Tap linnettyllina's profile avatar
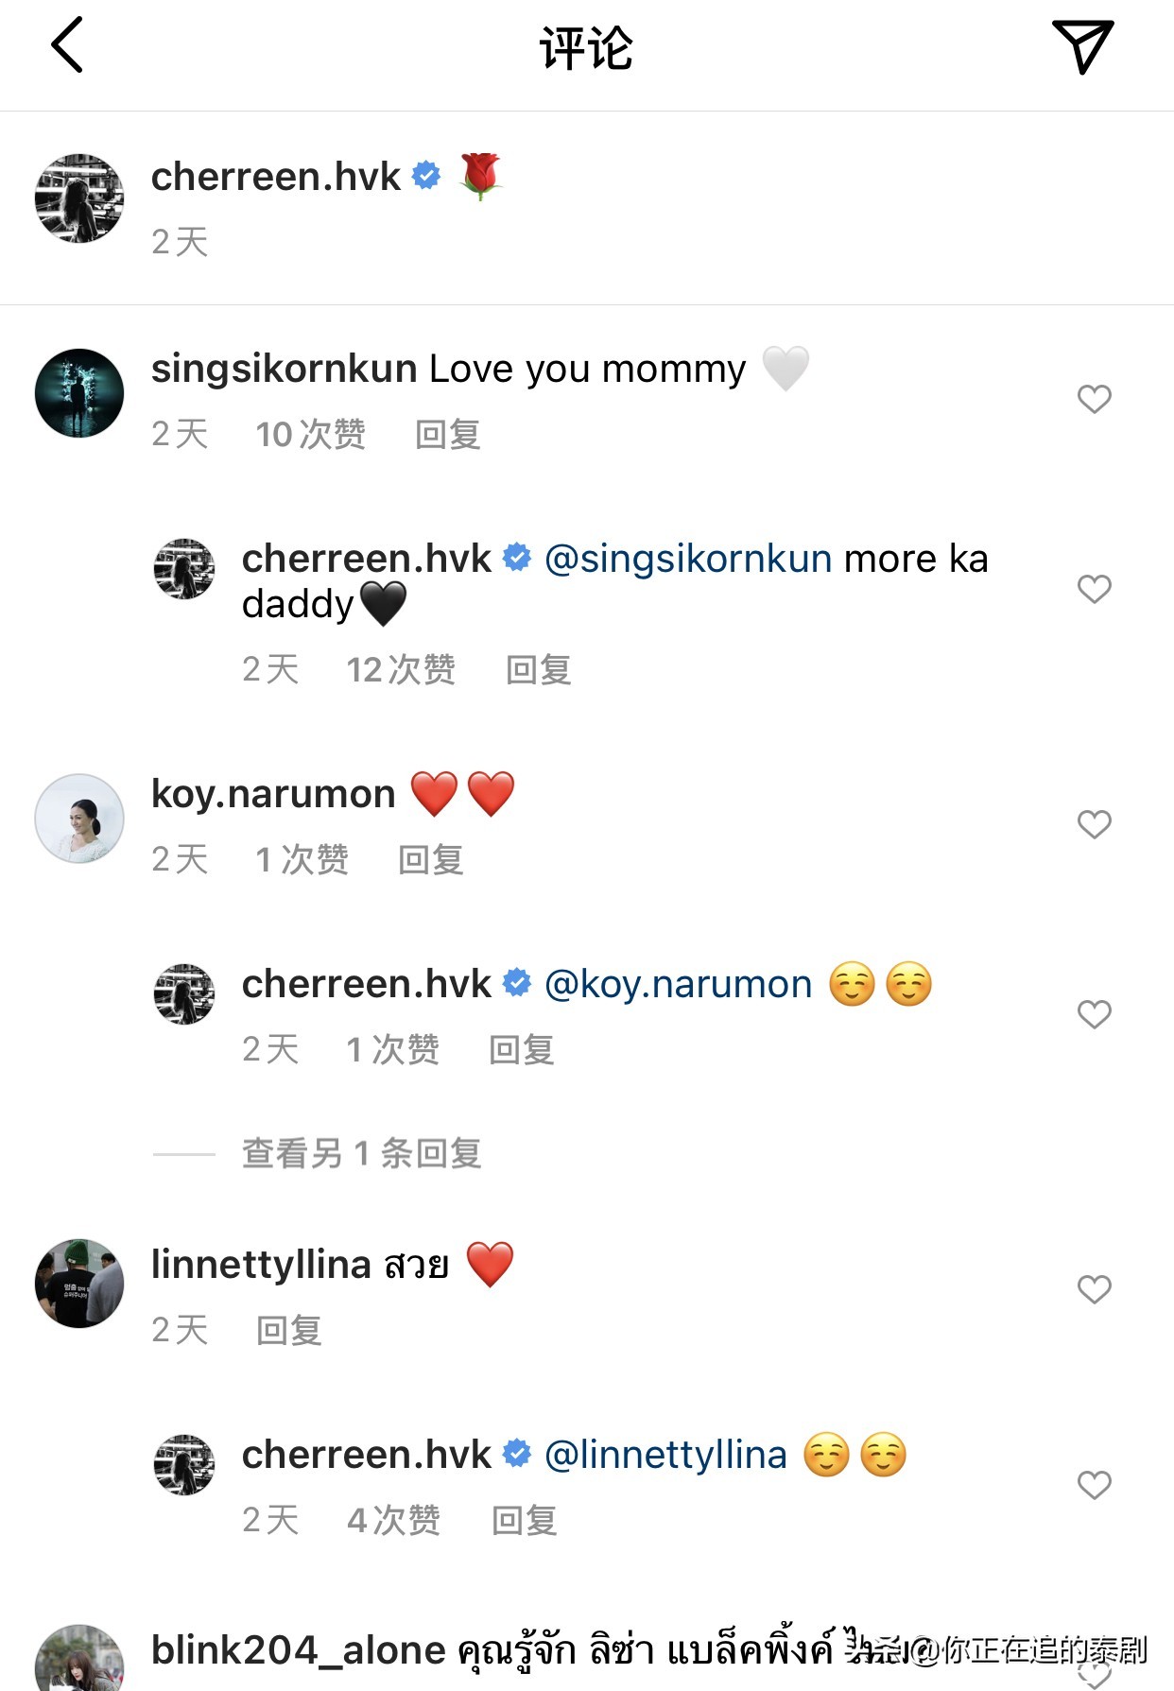The height and width of the screenshot is (1691, 1174). point(79,1284)
